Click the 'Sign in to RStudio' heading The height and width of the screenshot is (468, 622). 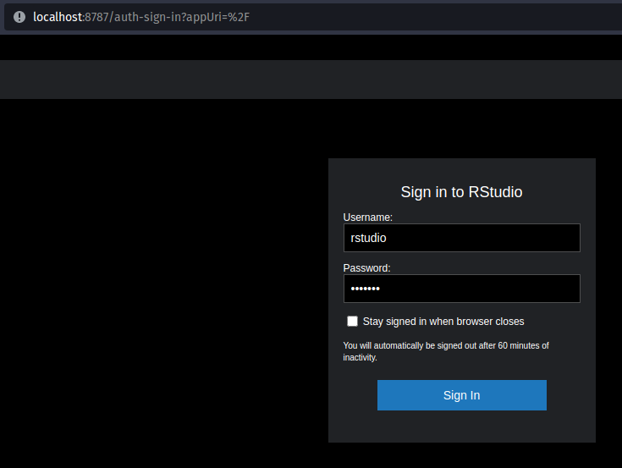(461, 192)
